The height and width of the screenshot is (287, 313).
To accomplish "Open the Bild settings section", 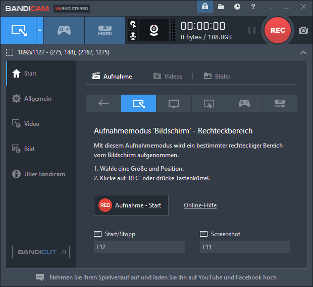I will click(41, 149).
